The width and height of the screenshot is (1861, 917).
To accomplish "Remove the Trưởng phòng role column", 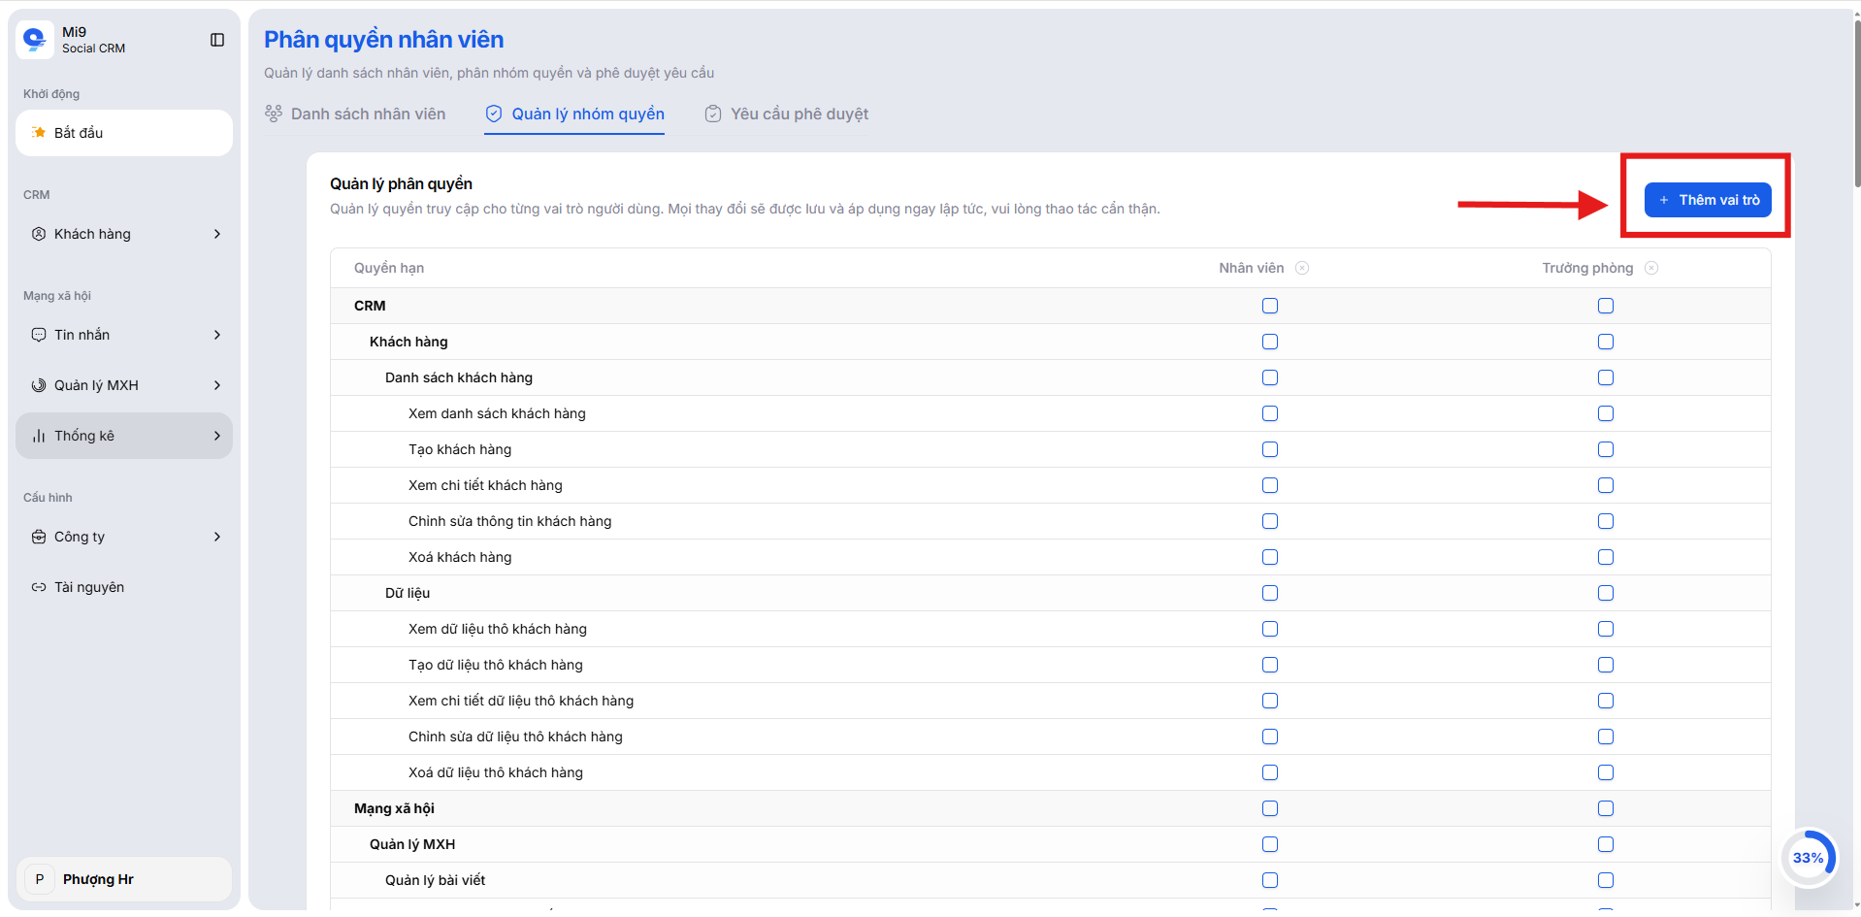I will [x=1651, y=268].
